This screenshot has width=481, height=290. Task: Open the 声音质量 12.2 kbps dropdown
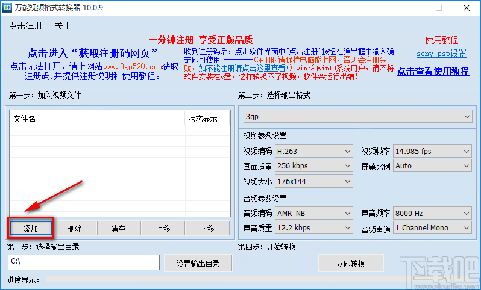[314, 228]
